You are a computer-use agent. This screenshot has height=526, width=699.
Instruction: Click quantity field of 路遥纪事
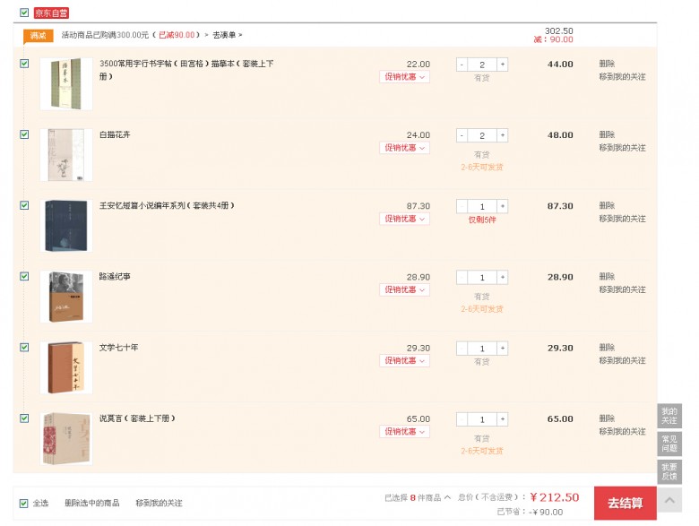pyautogui.click(x=482, y=277)
